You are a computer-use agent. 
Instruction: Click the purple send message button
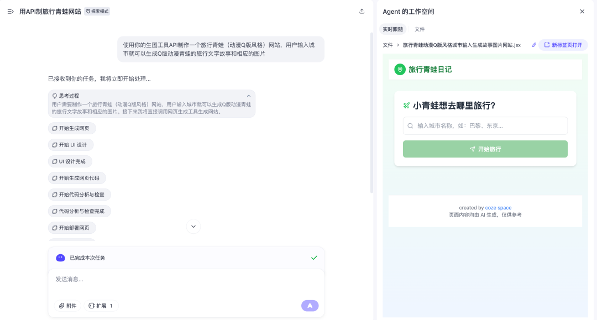tap(310, 306)
